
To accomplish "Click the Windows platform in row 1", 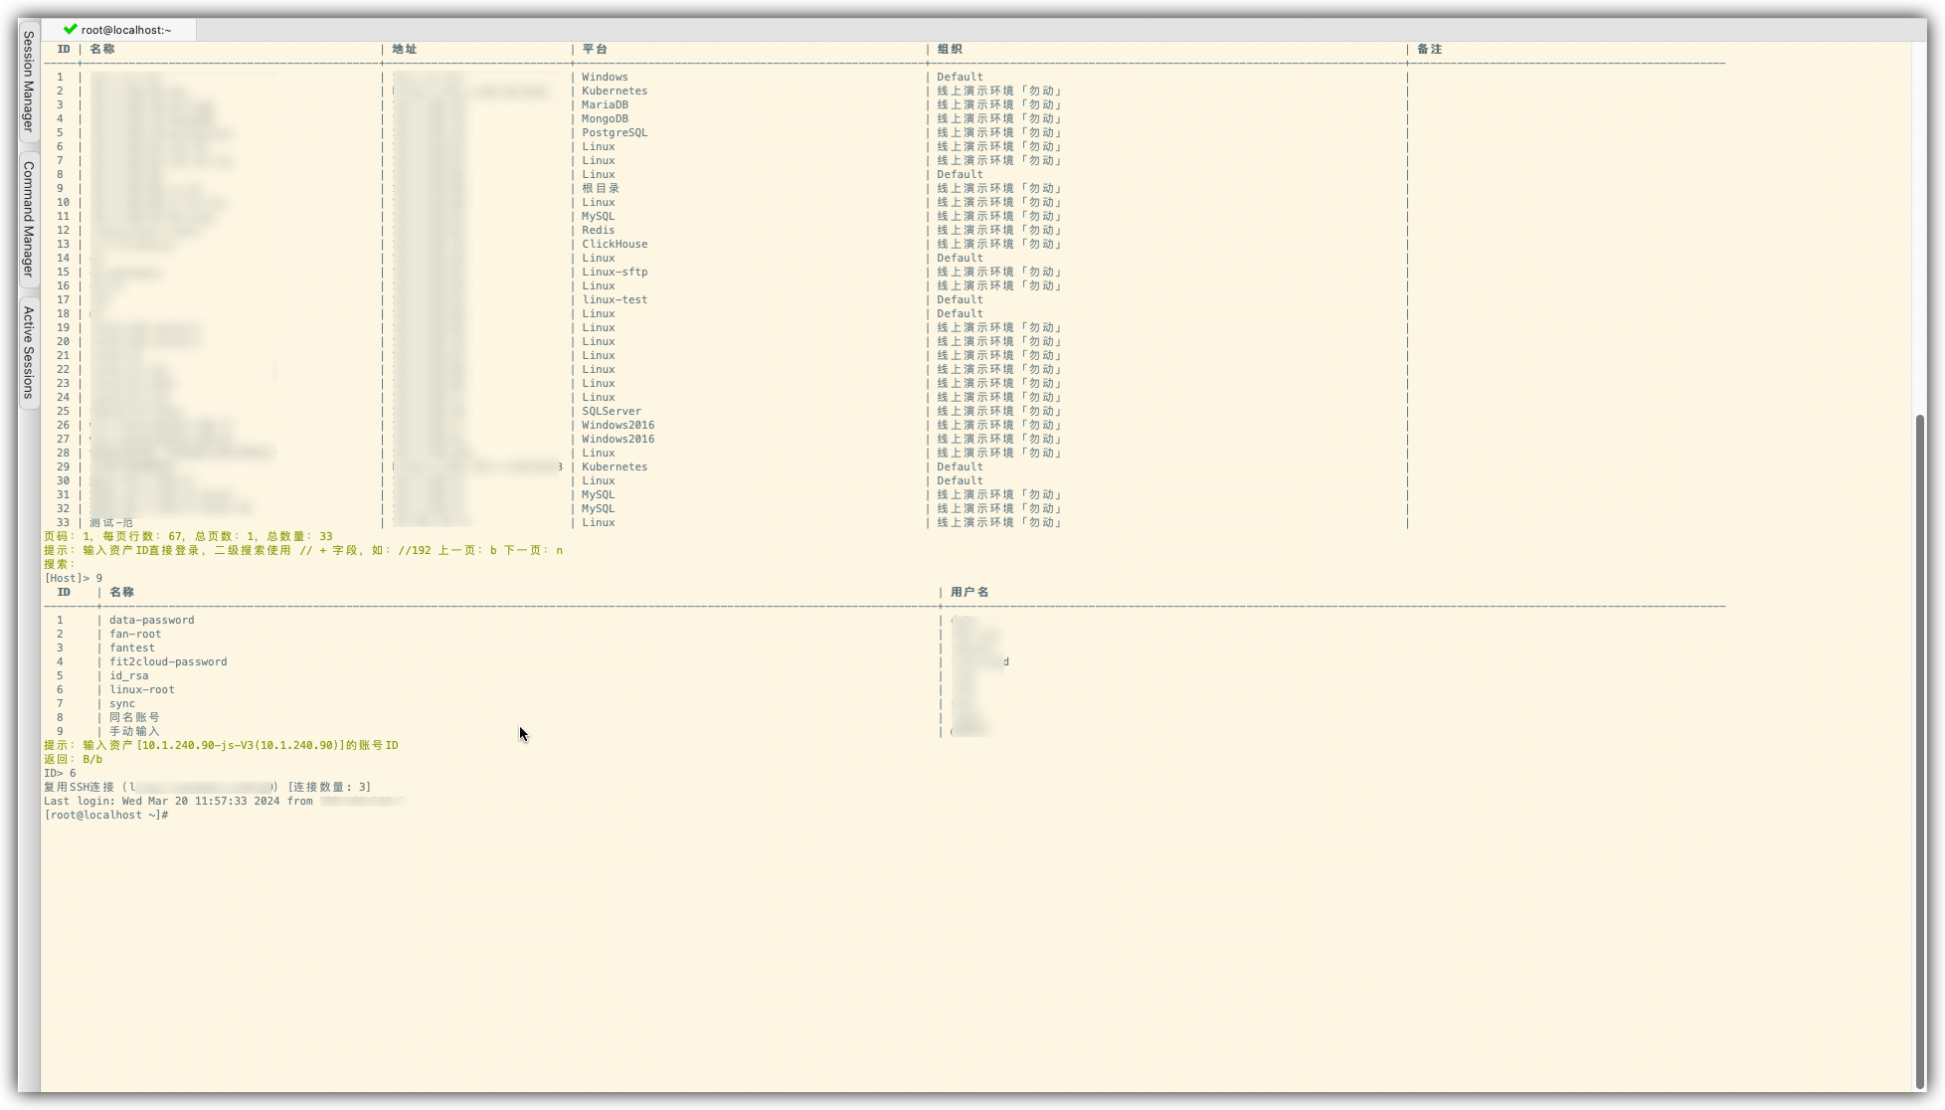I will tap(605, 77).
